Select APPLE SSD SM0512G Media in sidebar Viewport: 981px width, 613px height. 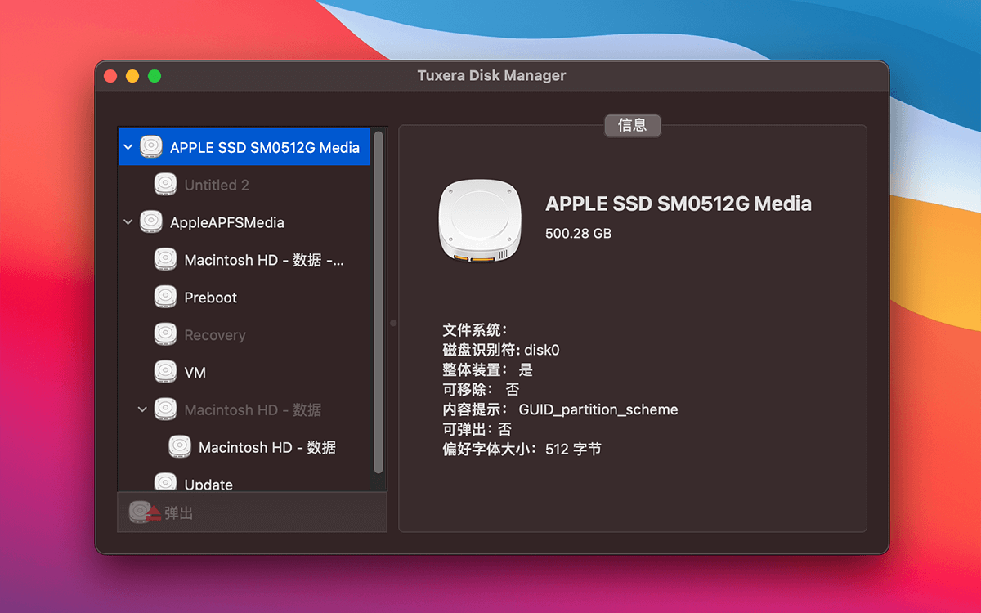[244, 147]
